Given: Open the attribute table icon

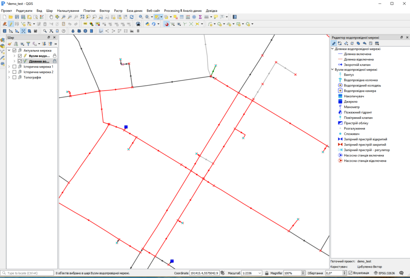Looking at the screenshot, I should (x=182, y=17).
